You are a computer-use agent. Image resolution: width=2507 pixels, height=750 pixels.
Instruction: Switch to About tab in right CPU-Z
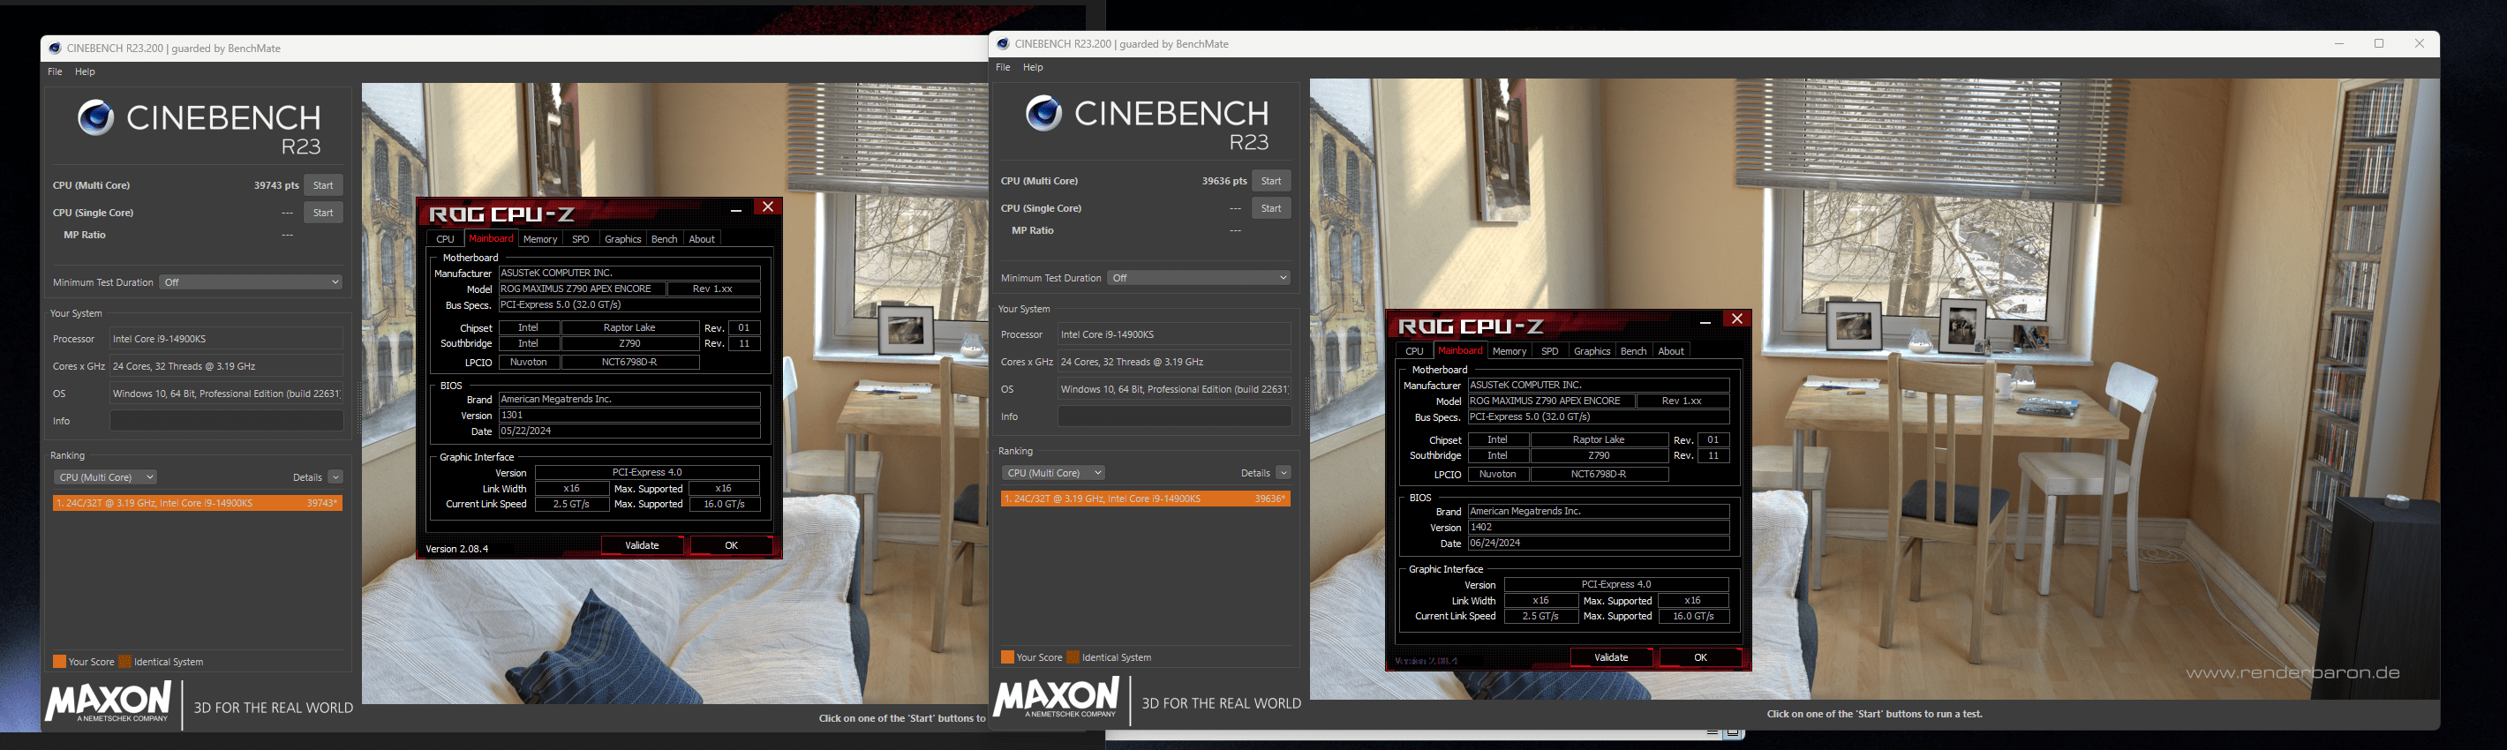pos(1671,351)
